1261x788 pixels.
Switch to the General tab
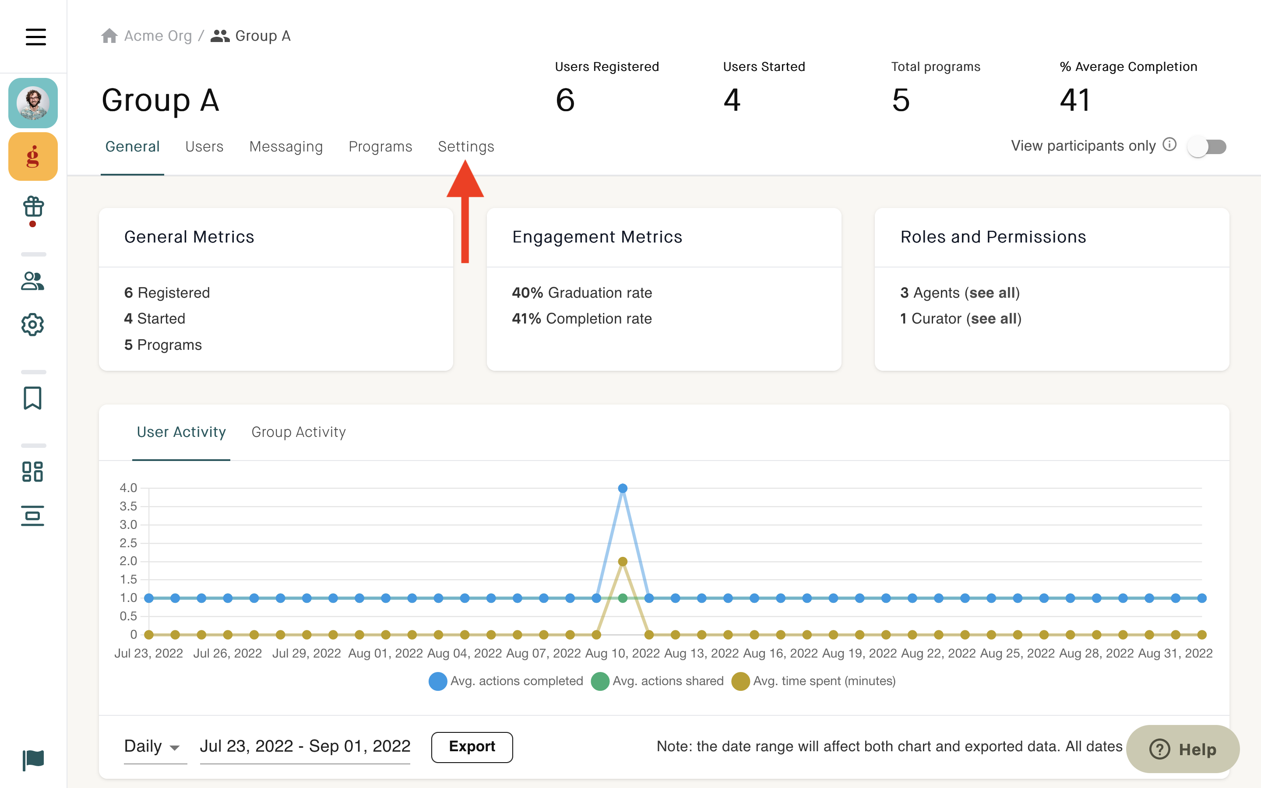[x=132, y=147]
